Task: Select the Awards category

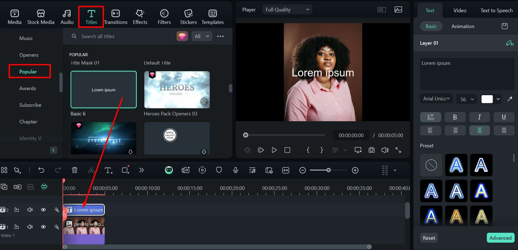Action: click(28, 88)
